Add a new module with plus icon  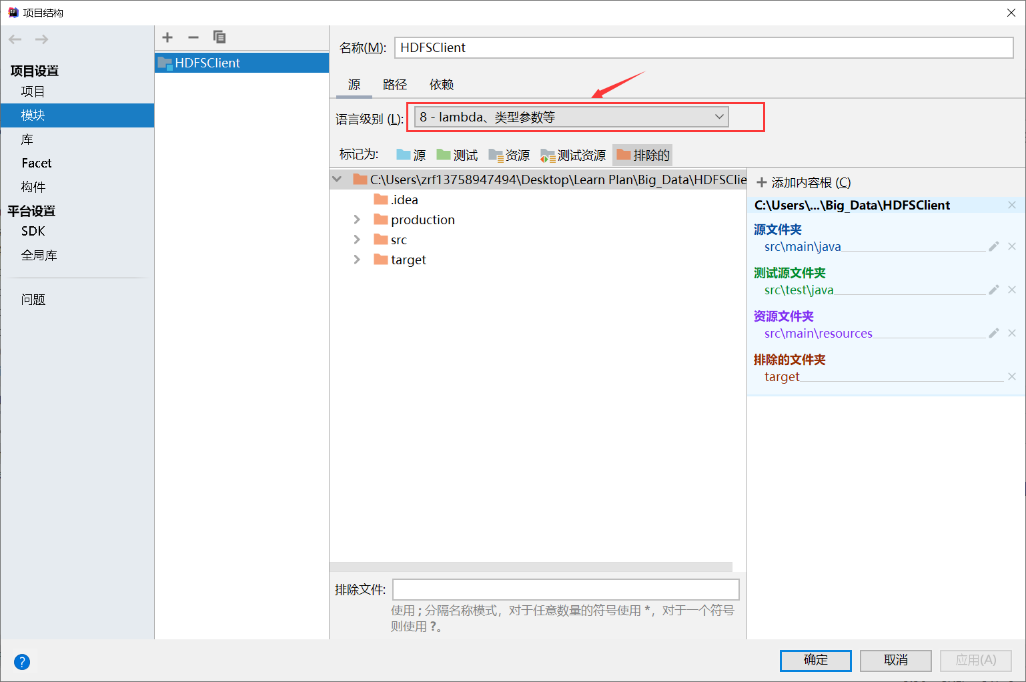pos(167,37)
